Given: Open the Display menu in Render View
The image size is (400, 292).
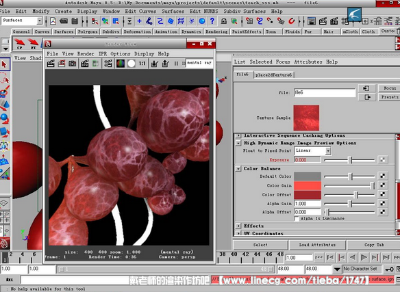Looking at the screenshot, I should (144, 54).
